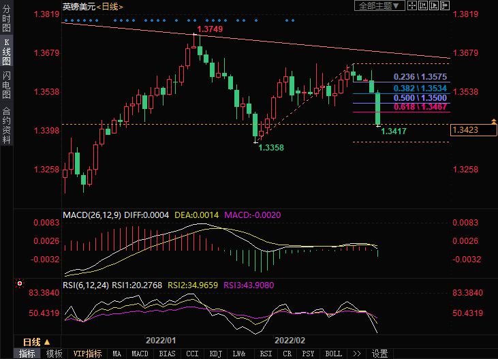This screenshot has height=359, width=498.
Task: Select the 模板 bottom tab
Action: click(x=54, y=354)
